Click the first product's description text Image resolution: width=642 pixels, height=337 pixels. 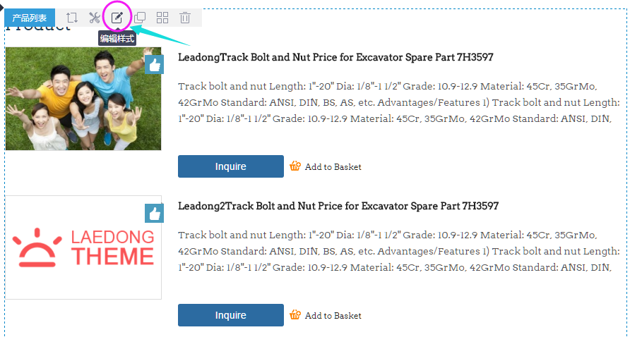pos(398,102)
